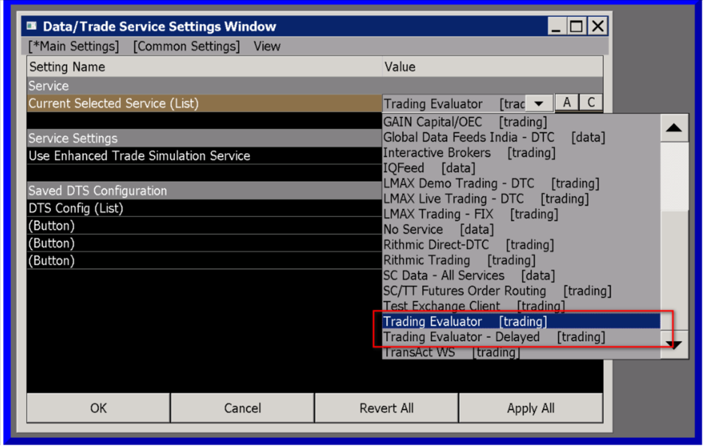
Task: Click the Apply All button
Action: click(531, 408)
